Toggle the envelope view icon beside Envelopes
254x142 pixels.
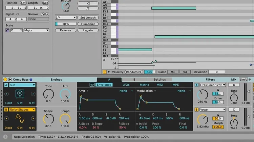(x=92, y=85)
